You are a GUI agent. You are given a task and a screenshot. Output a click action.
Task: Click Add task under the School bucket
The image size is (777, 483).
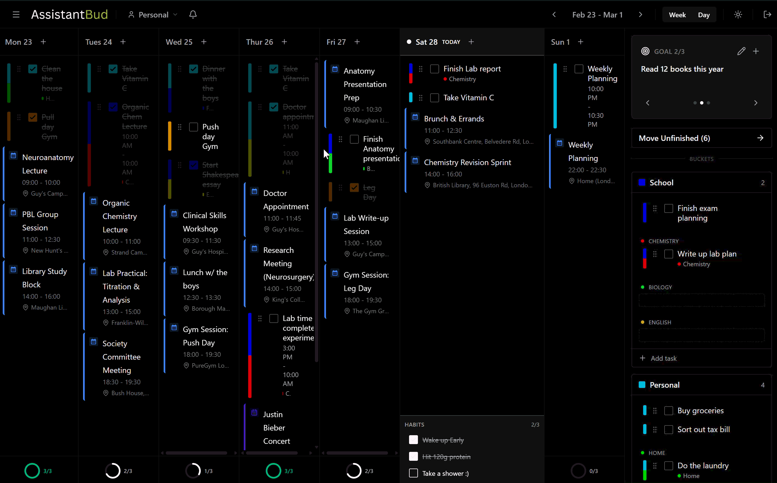coord(658,358)
